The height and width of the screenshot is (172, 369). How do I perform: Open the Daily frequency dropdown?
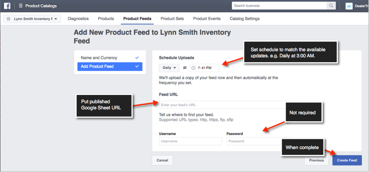coord(169,68)
